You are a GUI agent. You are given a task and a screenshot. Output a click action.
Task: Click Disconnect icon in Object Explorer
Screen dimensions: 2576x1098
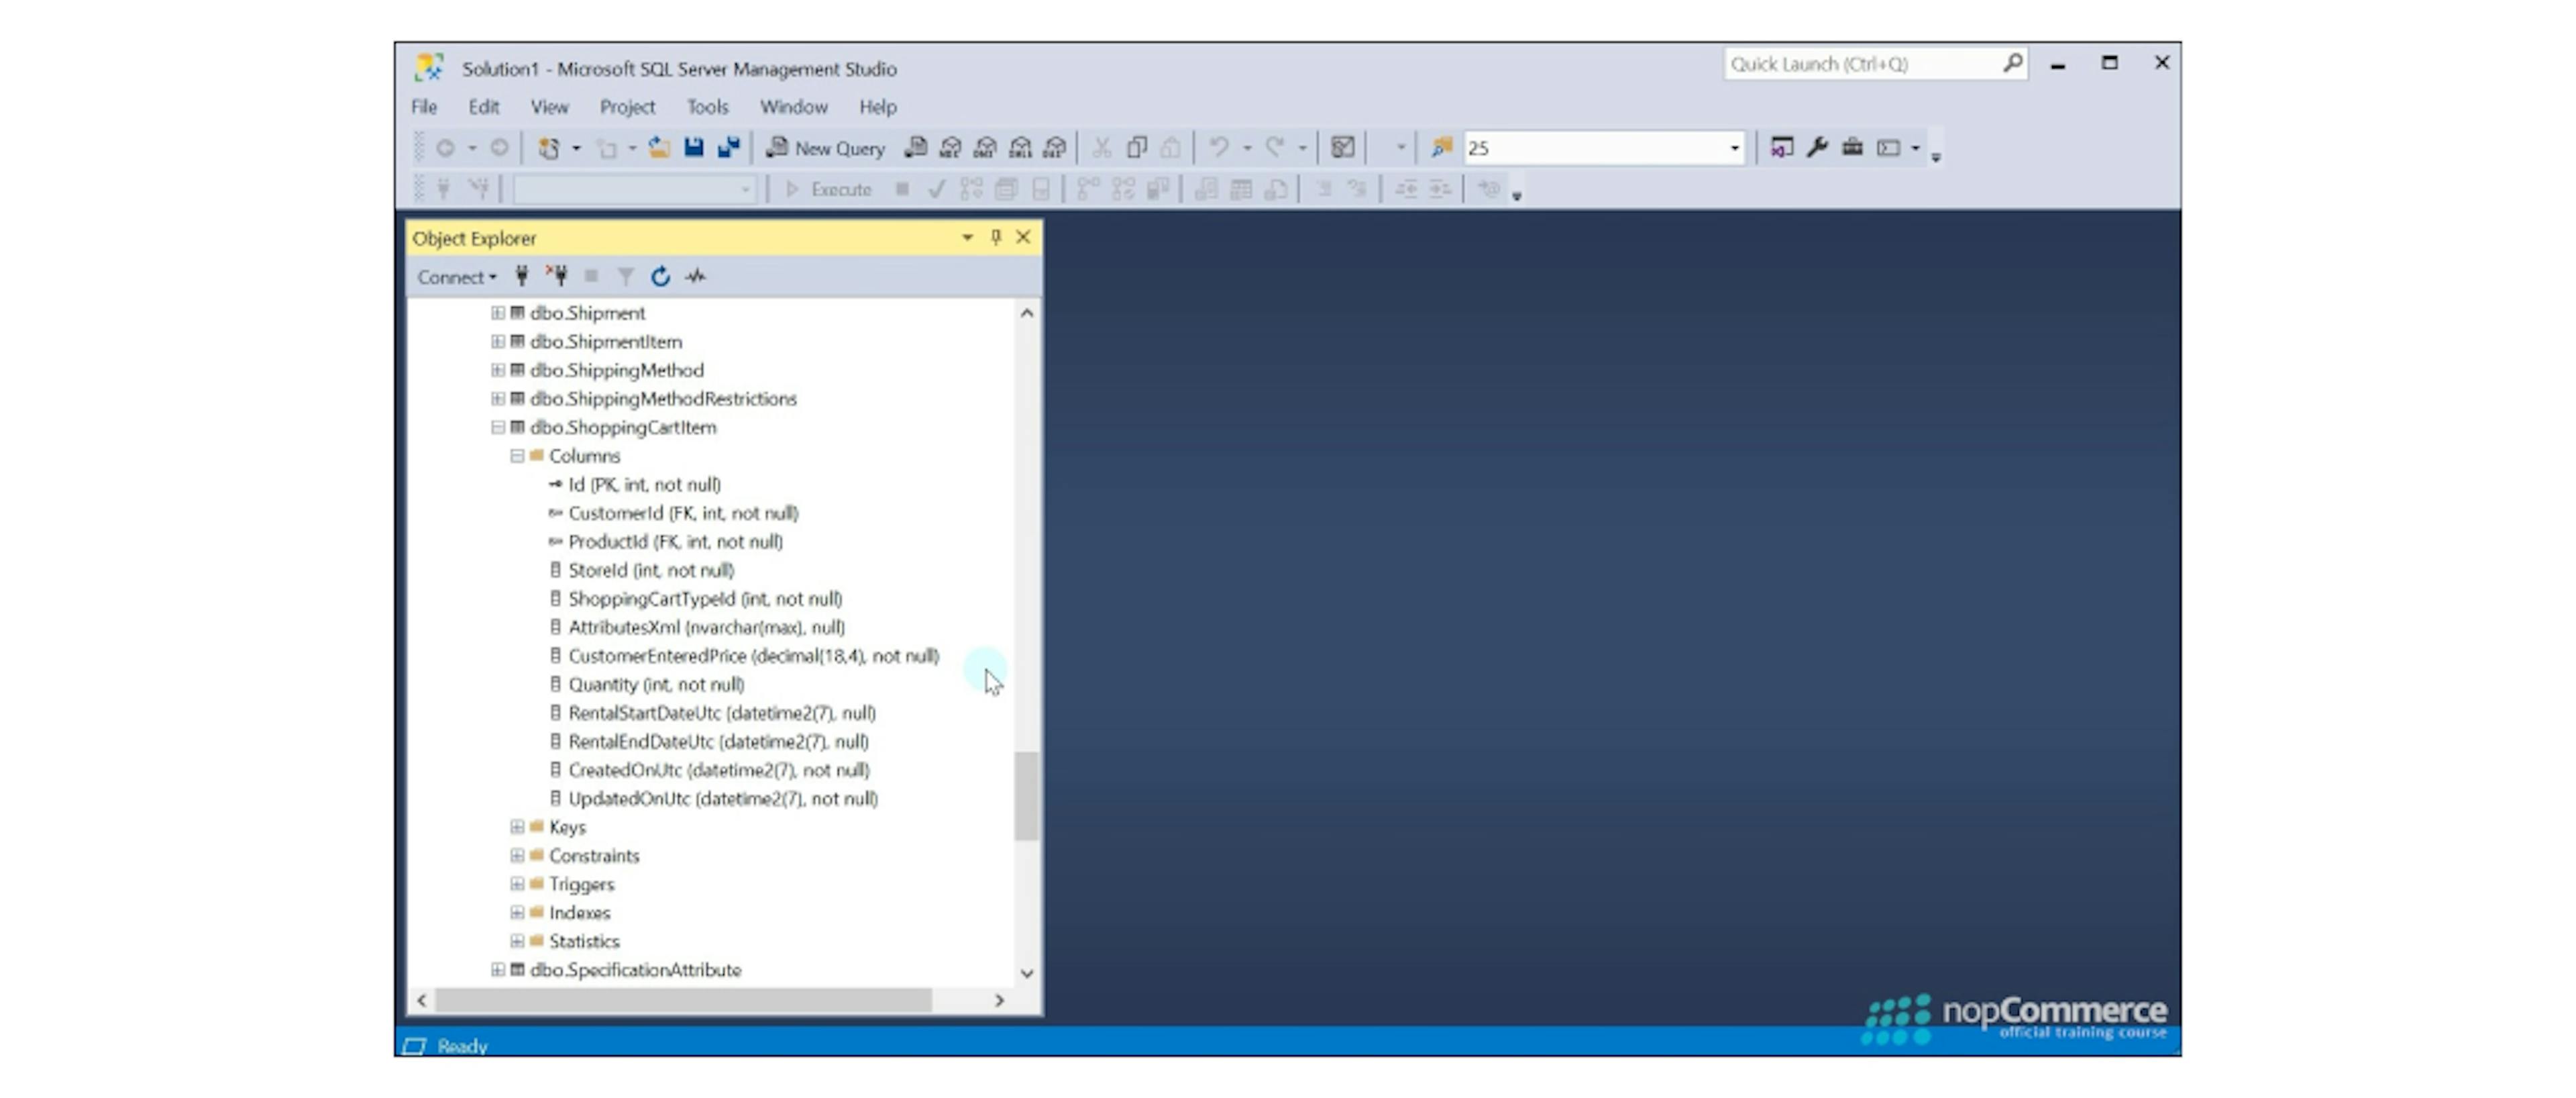(557, 277)
